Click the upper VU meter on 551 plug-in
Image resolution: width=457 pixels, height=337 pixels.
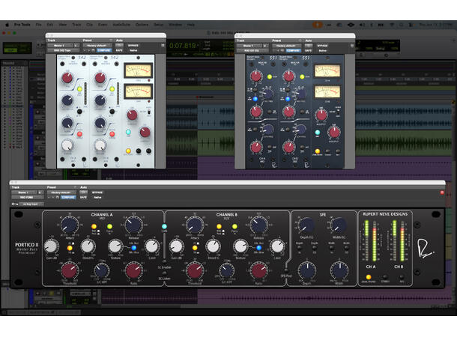pyautogui.click(x=327, y=71)
